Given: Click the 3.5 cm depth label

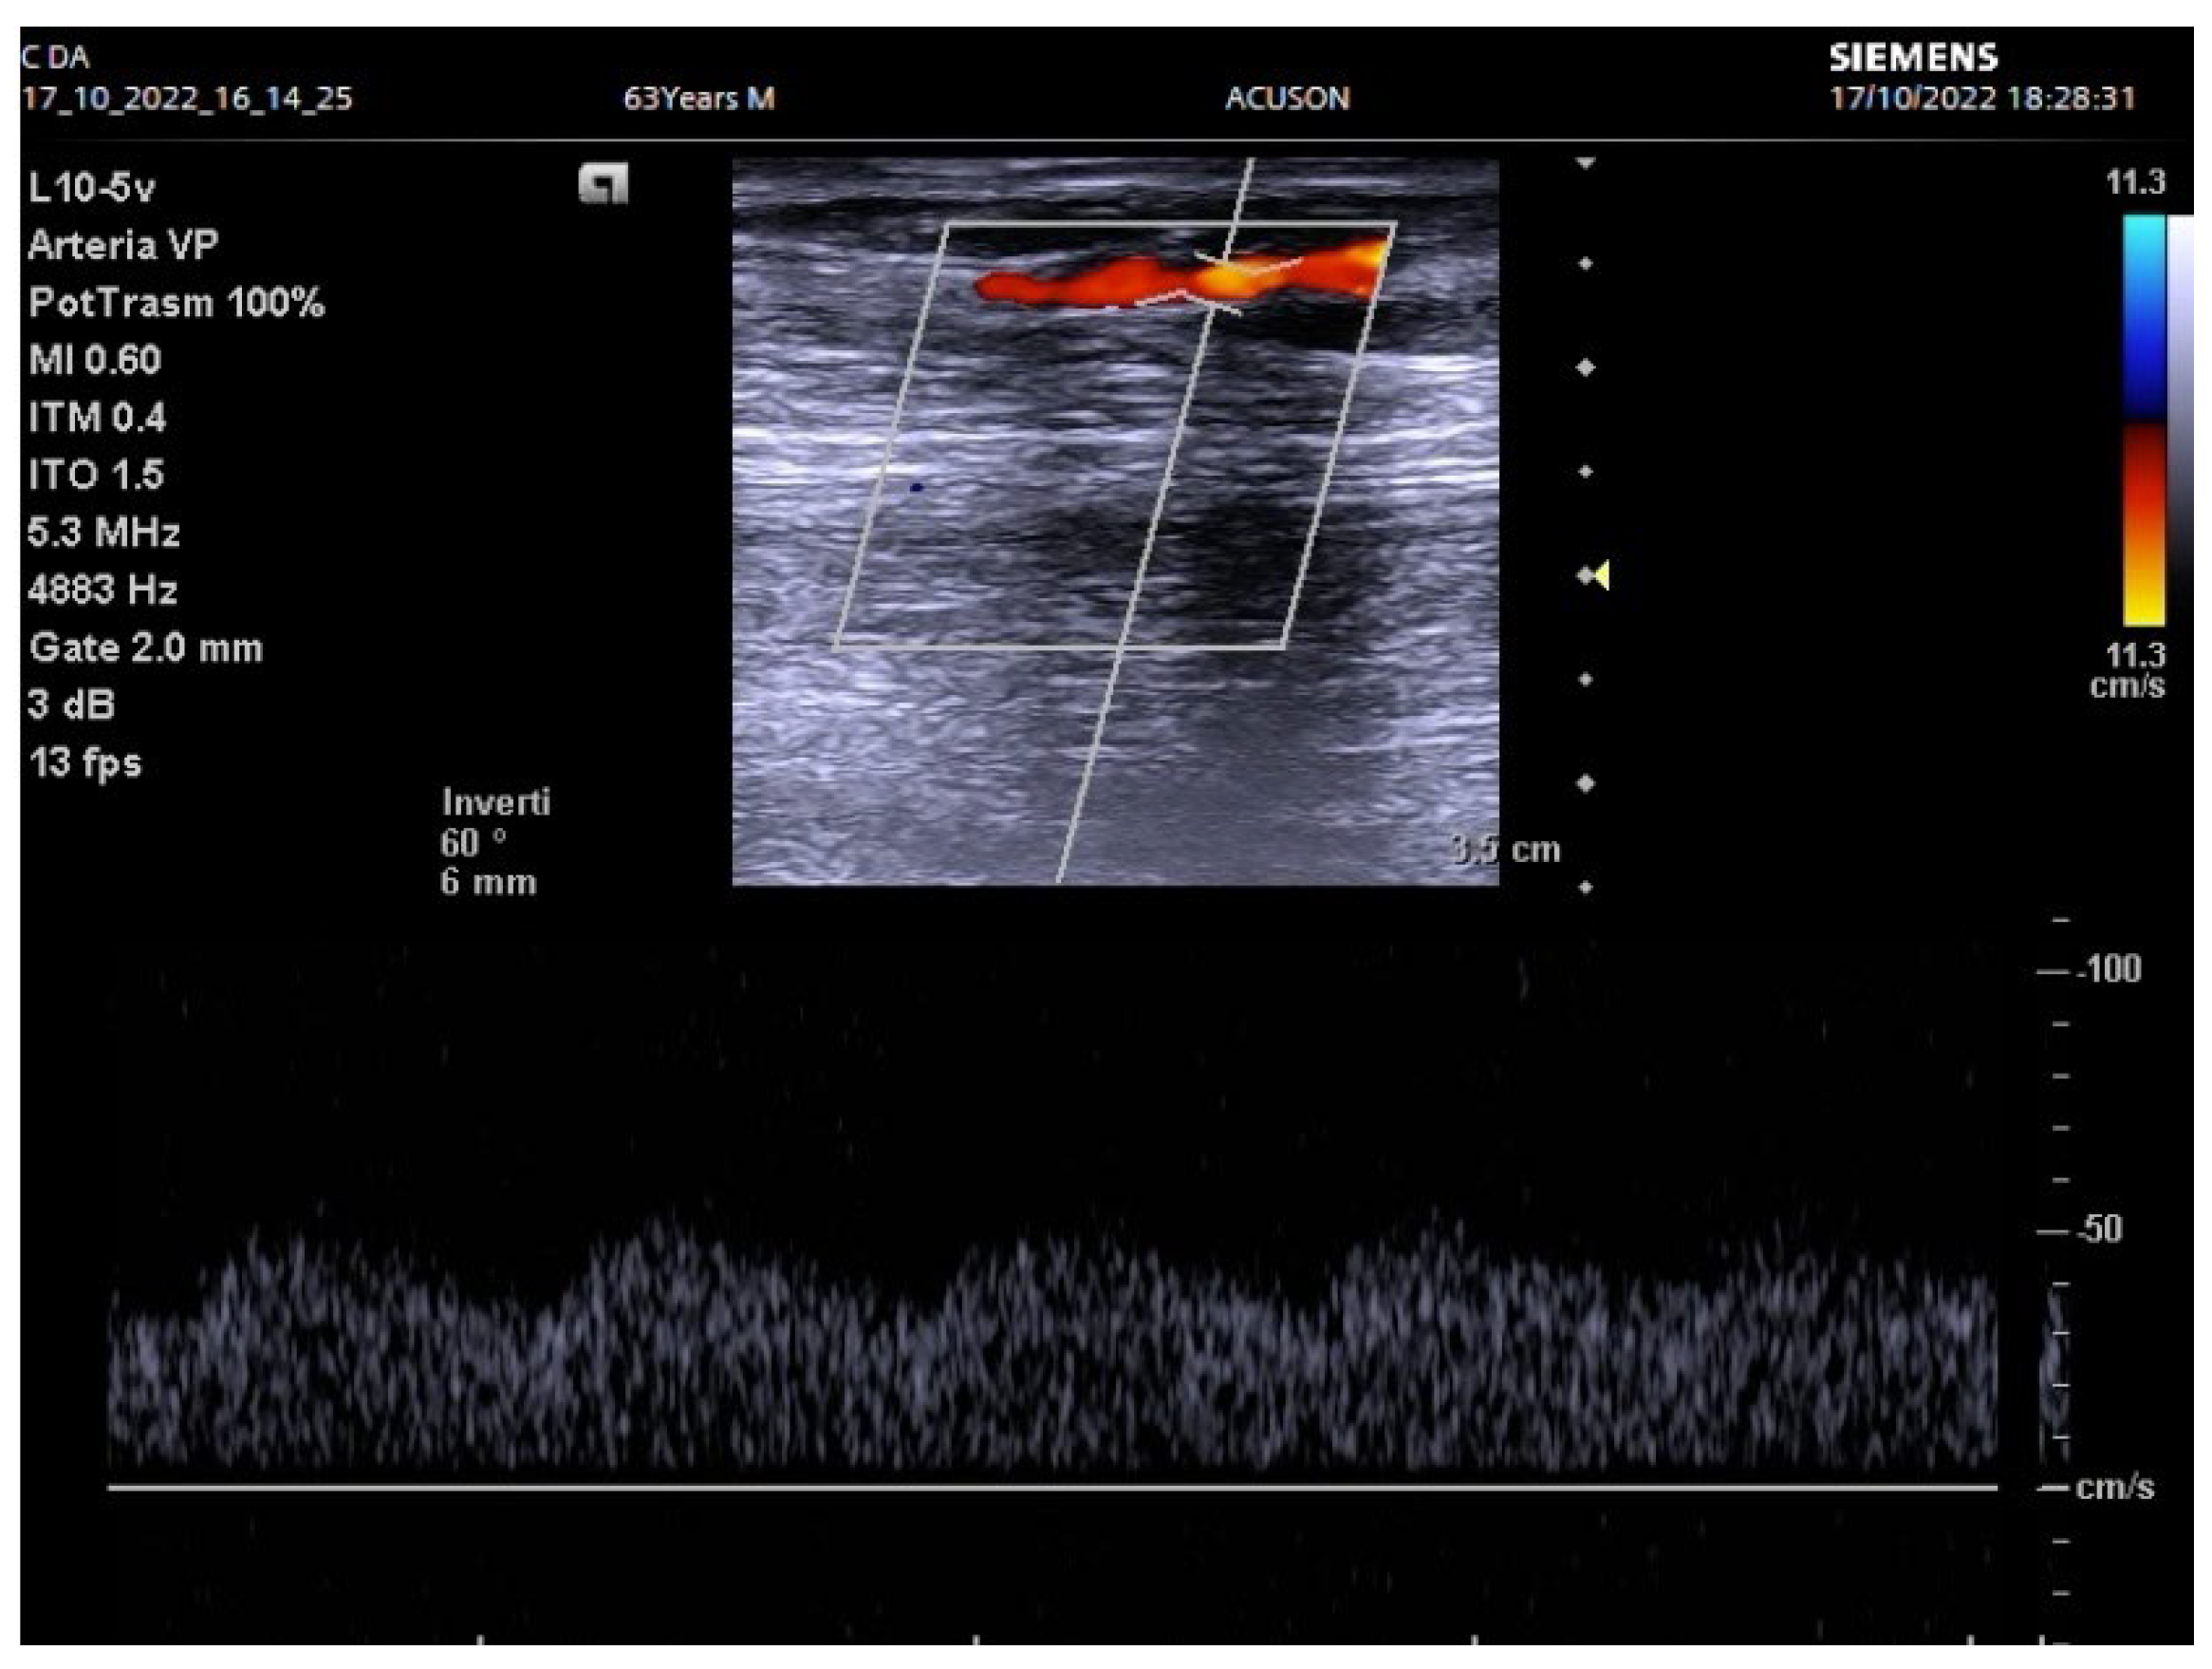Looking at the screenshot, I should [1506, 850].
